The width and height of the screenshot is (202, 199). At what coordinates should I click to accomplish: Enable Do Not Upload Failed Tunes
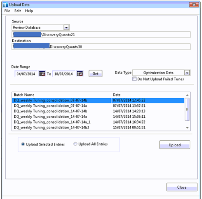(134, 79)
